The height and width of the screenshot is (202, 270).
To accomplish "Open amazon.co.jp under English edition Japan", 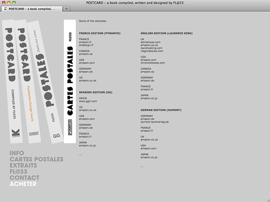I will click(x=149, y=98).
